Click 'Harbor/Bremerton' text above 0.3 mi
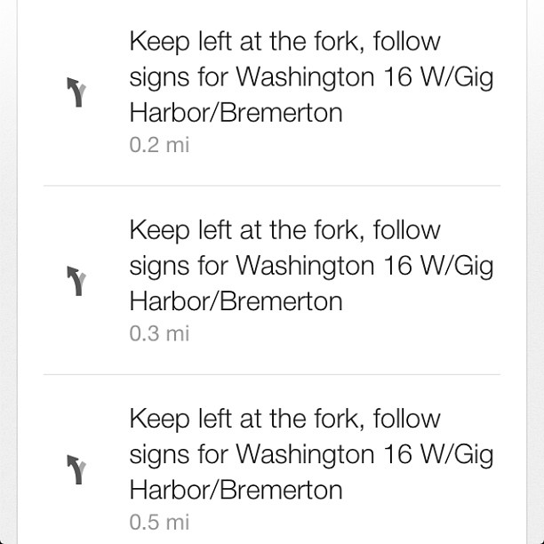Screen dimensions: 544x544 [236, 301]
